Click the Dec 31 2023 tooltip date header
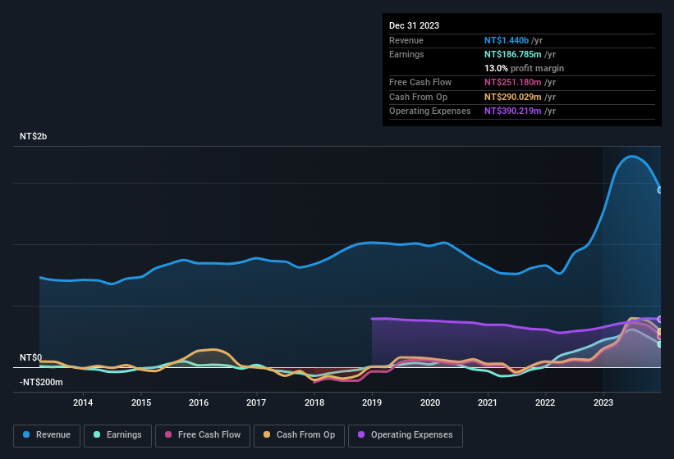Screen dimensions: 674x459 414,25
